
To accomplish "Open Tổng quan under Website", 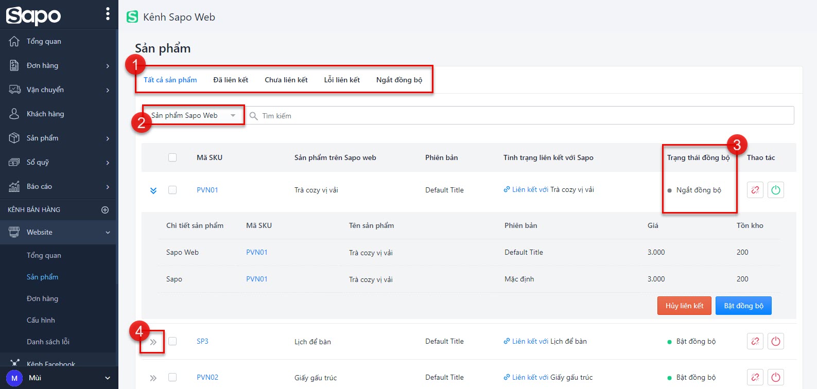I will click(x=44, y=255).
